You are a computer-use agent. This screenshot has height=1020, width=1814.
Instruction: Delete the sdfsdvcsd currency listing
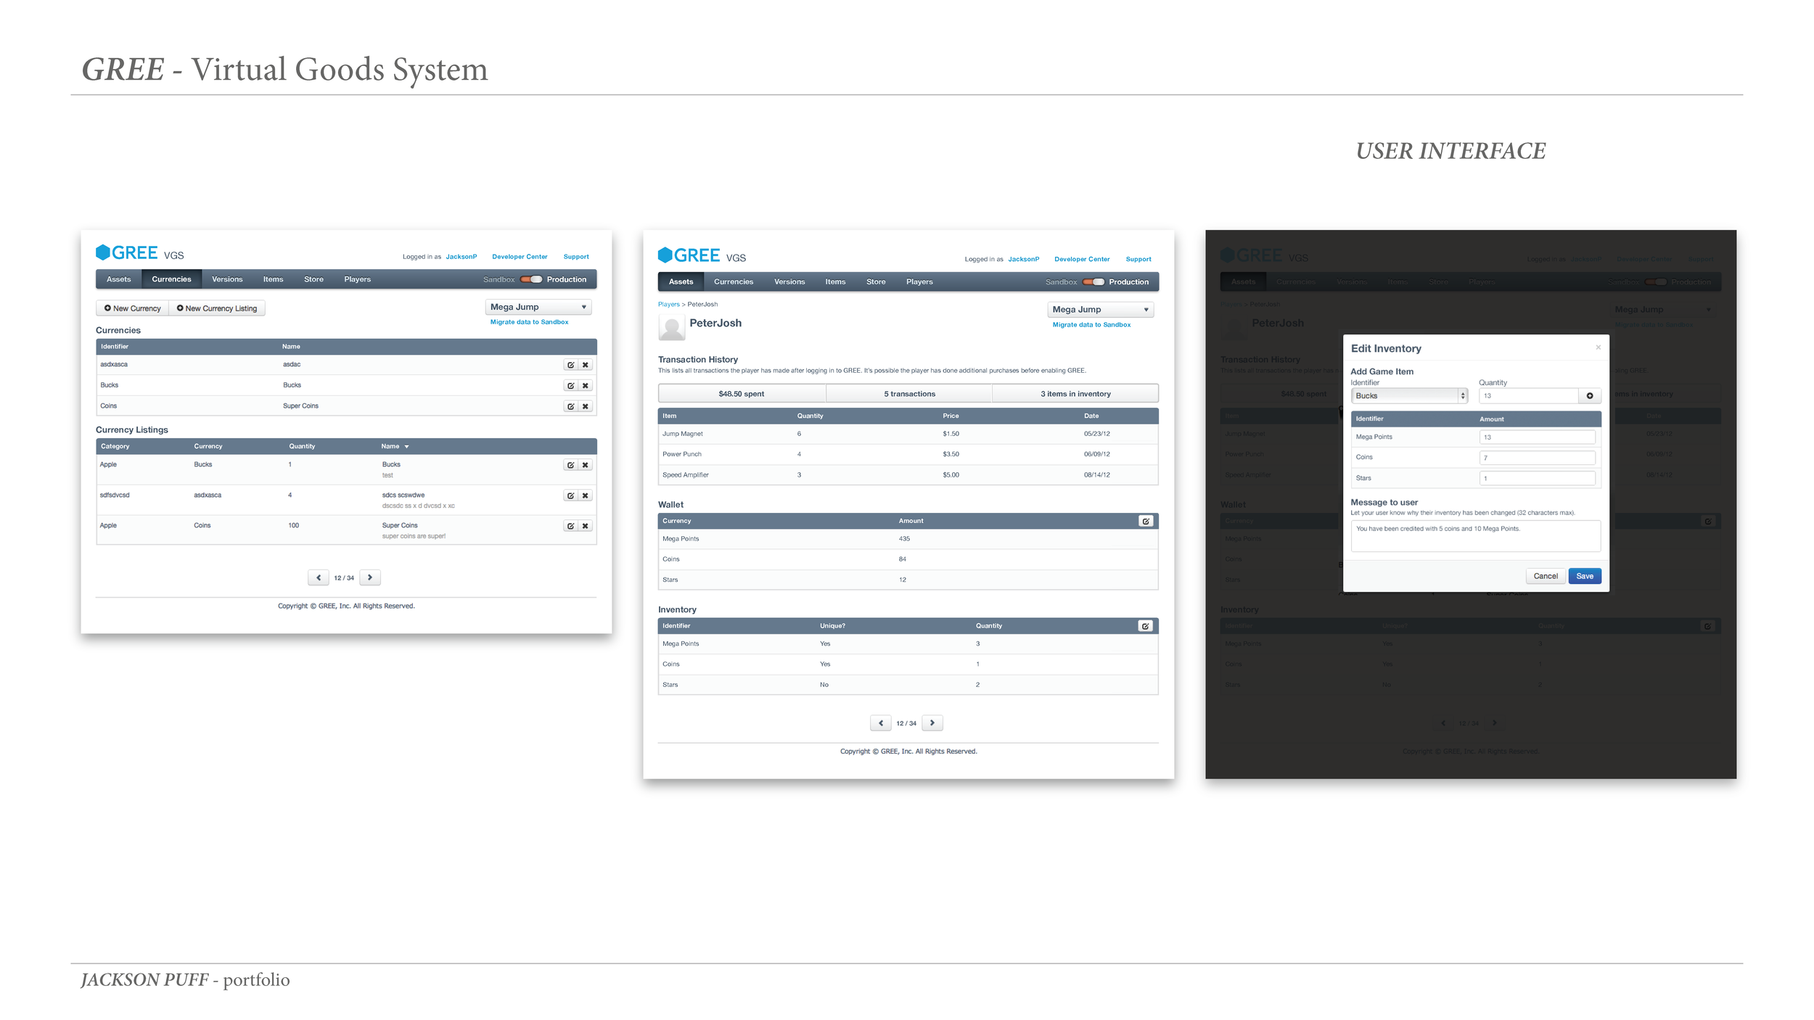point(586,495)
